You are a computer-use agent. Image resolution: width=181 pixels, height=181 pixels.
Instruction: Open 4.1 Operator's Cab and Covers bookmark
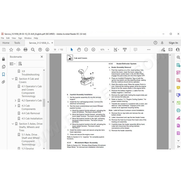(32, 91)
